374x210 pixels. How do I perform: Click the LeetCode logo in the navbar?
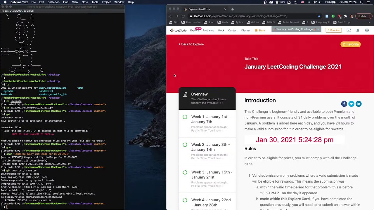178,30
